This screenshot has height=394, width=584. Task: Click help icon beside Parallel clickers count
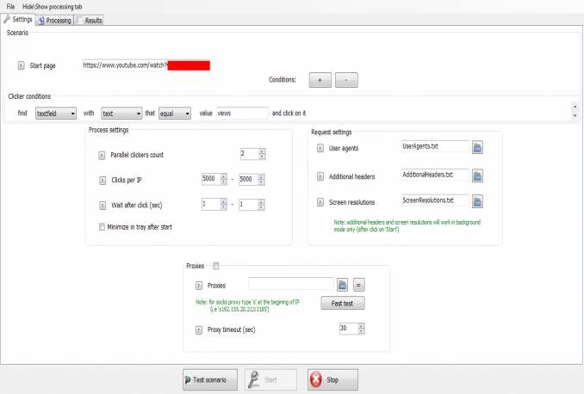pyautogui.click(x=102, y=155)
